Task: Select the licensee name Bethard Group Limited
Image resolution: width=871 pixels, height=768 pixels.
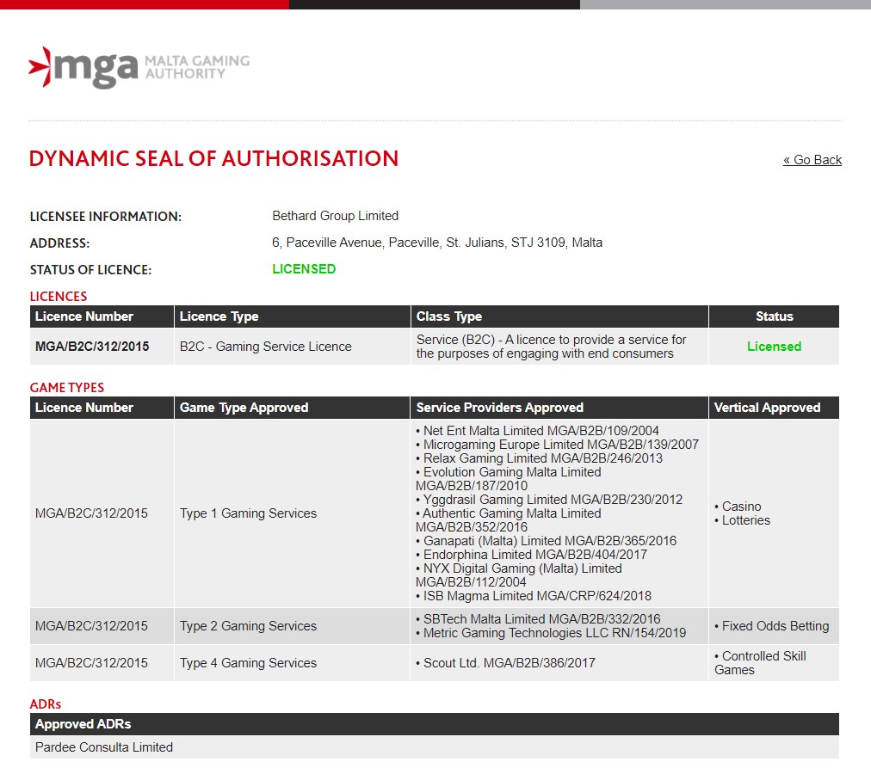Action: (x=335, y=216)
